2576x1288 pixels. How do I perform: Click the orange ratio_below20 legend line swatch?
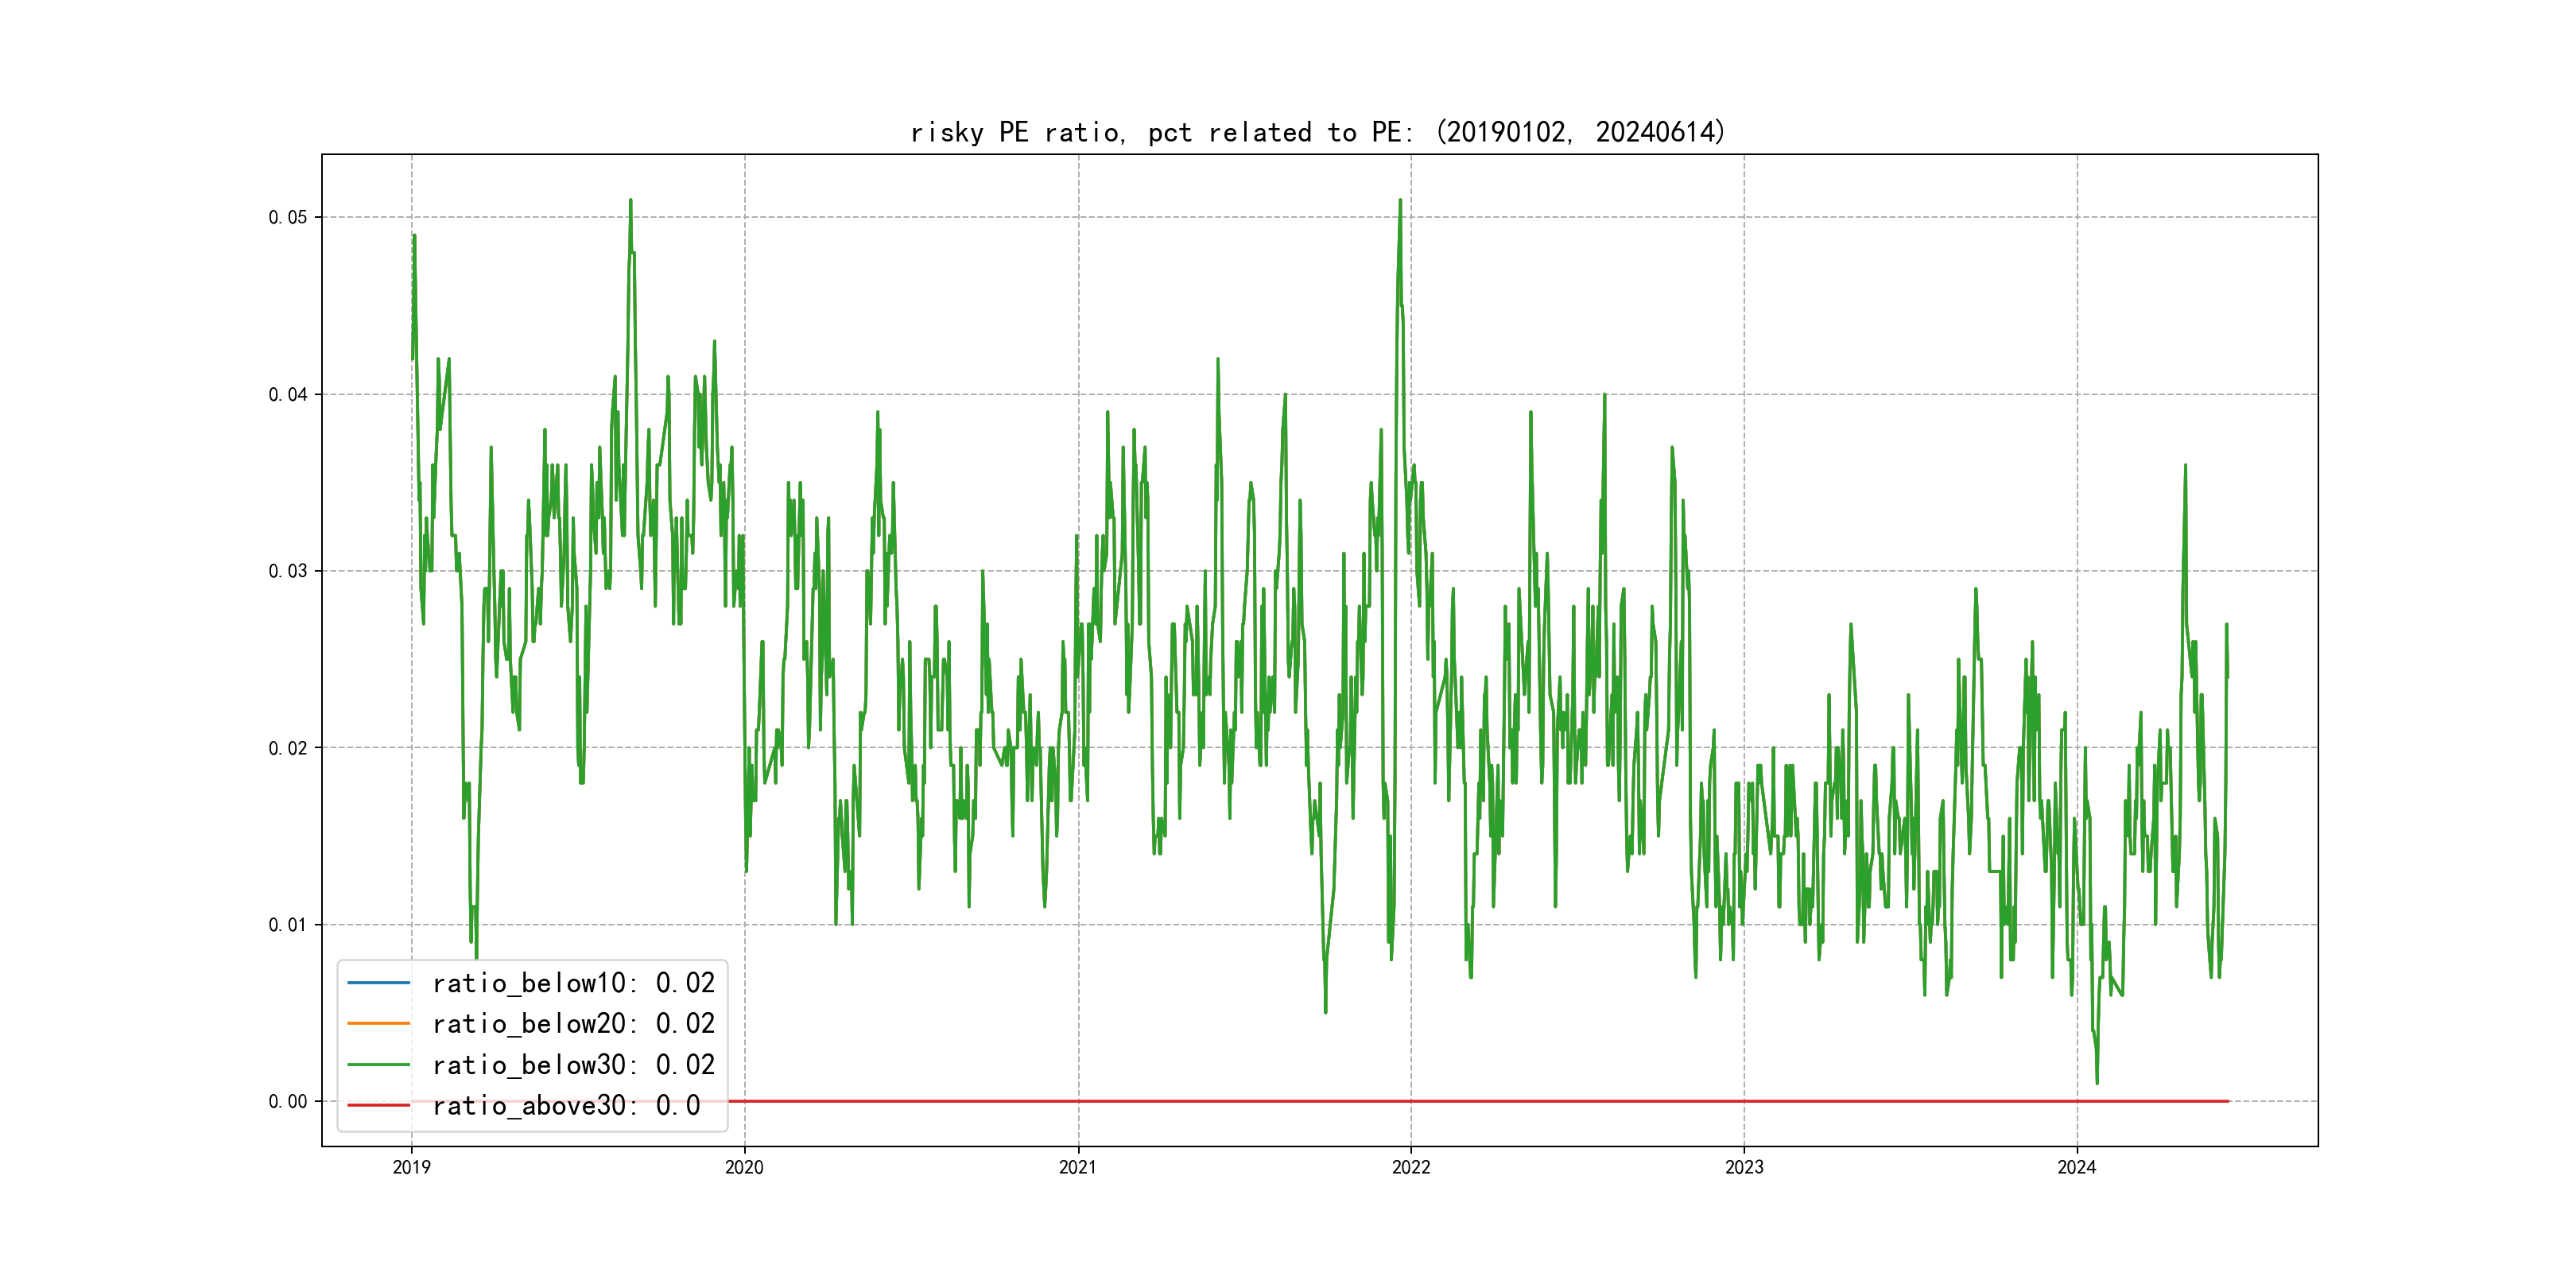378,1024
